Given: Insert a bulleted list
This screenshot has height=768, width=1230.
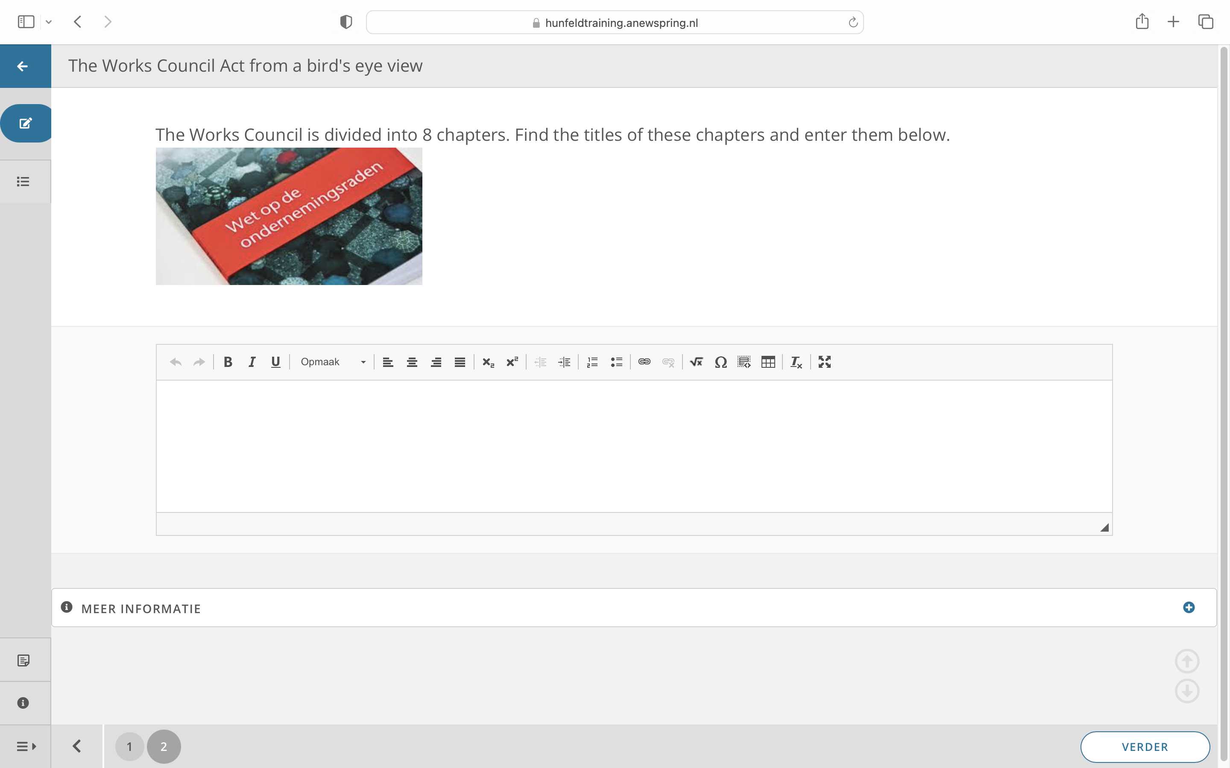Looking at the screenshot, I should 616,362.
